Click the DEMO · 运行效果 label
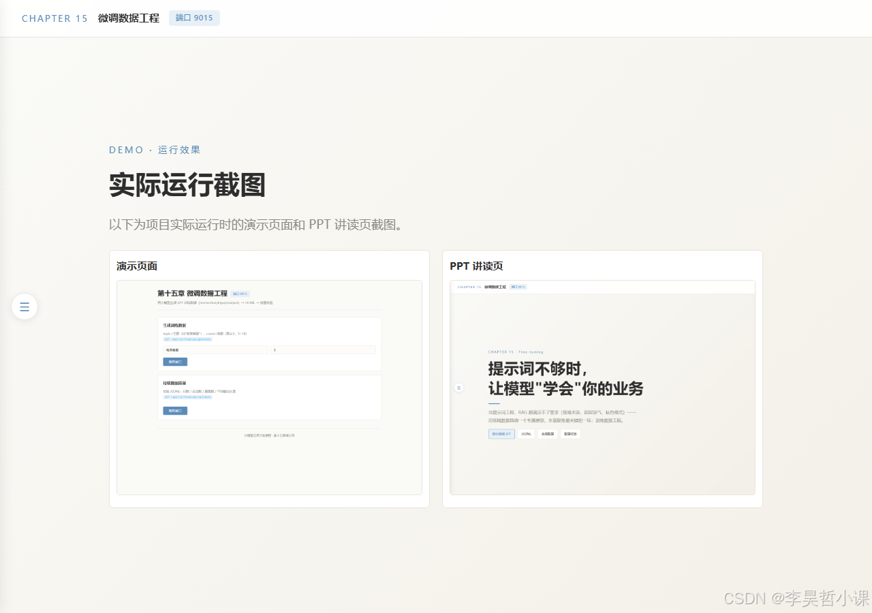The image size is (872, 613). pos(155,150)
